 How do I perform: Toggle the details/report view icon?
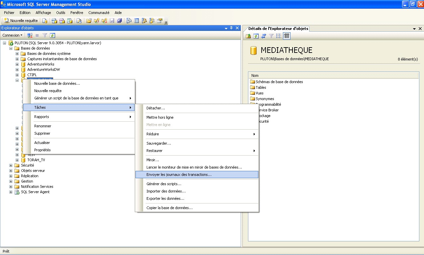tap(286, 36)
